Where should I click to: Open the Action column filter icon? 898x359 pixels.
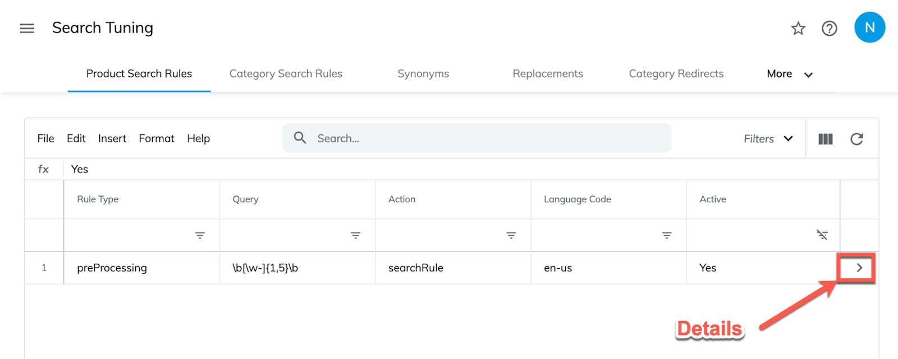click(511, 235)
